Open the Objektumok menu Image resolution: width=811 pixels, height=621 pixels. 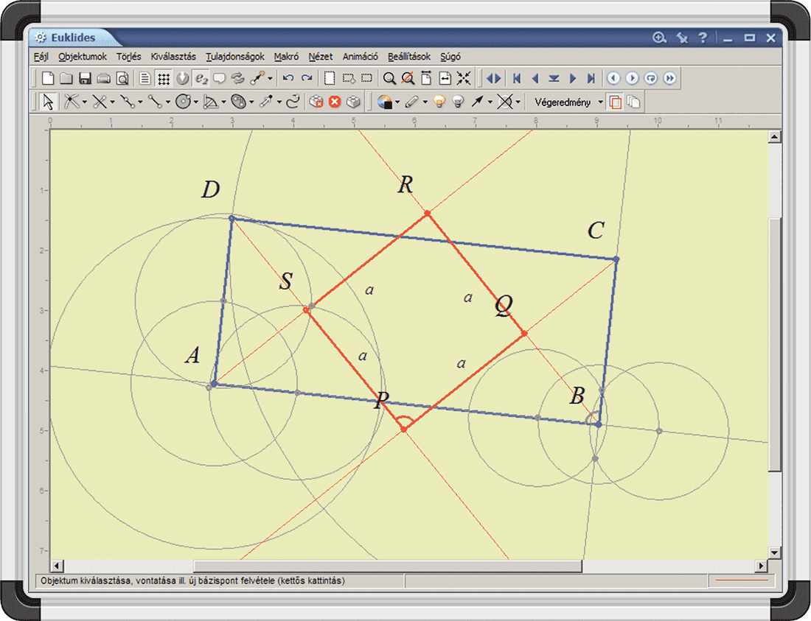coord(83,57)
